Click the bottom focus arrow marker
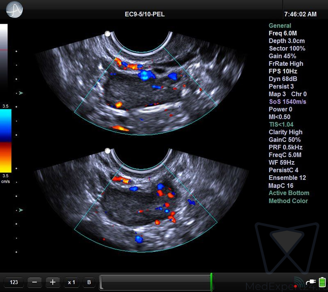The width and height of the screenshot is (328, 292). (21, 210)
